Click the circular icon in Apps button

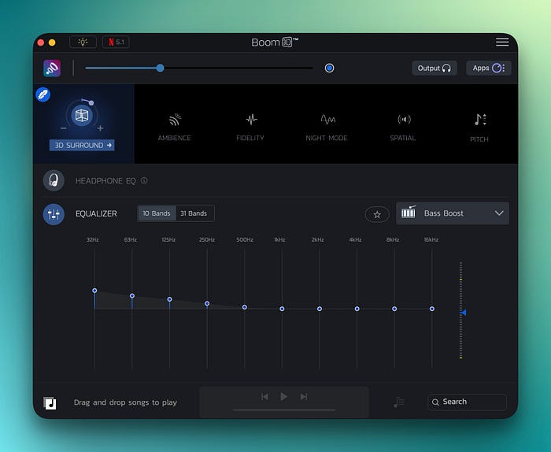(x=497, y=69)
